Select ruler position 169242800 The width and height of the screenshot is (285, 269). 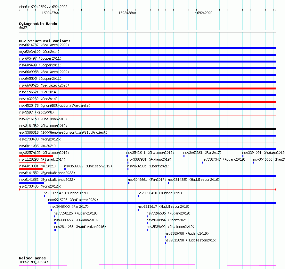[x=127, y=13]
